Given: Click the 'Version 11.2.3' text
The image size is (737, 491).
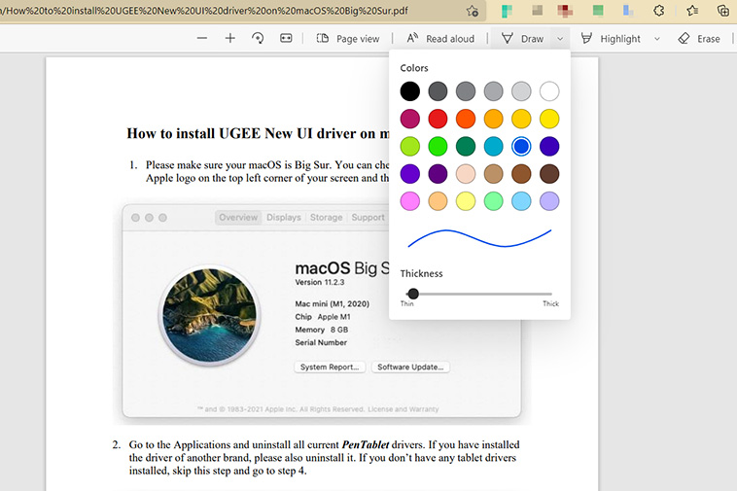Looking at the screenshot, I should (320, 282).
